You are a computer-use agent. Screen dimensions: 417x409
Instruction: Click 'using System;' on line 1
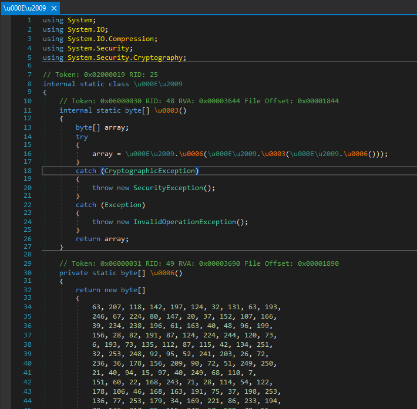tap(69, 20)
